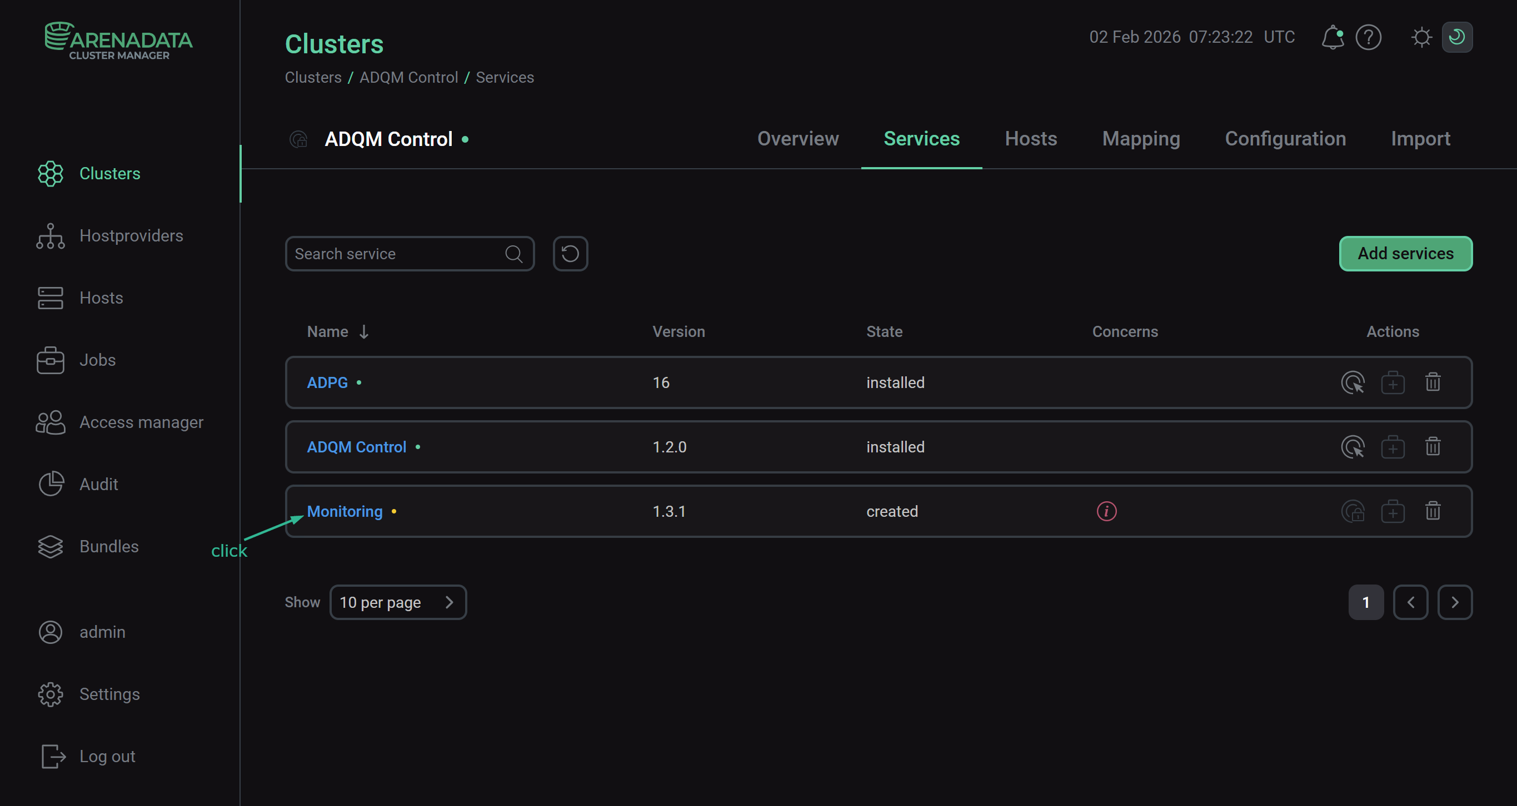Image resolution: width=1517 pixels, height=806 pixels.
Task: Open the Monitoring service link
Action: pos(345,511)
